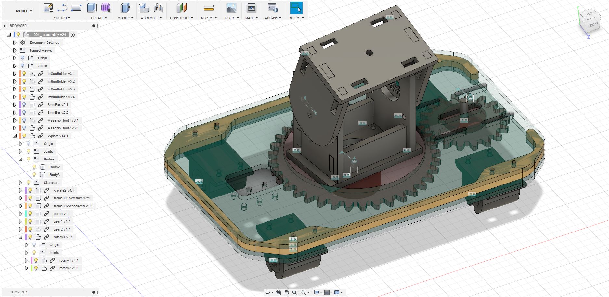Hide 8mmBar v2:1 using its lightbulb
The width and height of the screenshot is (609, 297).
pos(24,105)
